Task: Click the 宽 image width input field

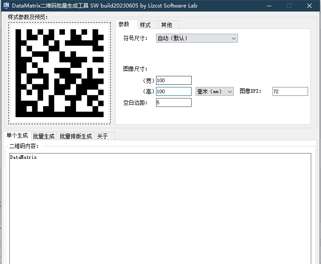Action: point(173,80)
